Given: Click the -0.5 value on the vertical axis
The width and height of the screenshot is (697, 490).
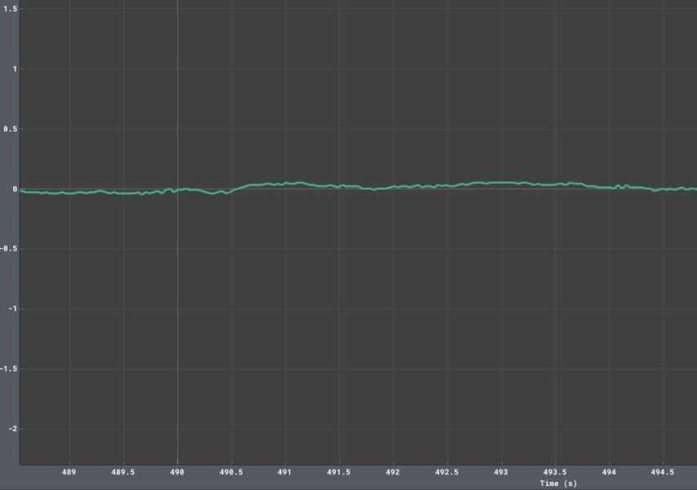Looking at the screenshot, I should [x=9, y=249].
